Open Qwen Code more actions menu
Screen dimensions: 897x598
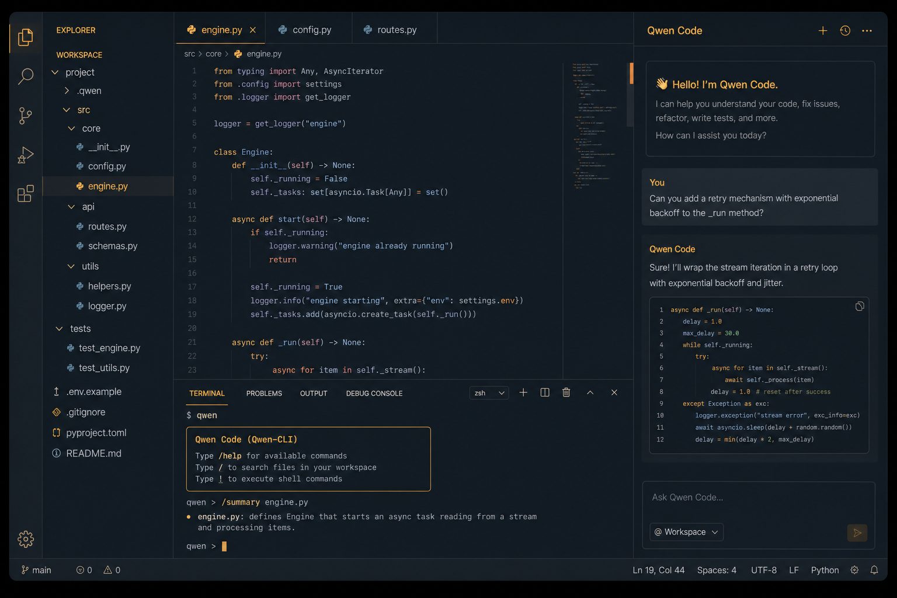[867, 30]
